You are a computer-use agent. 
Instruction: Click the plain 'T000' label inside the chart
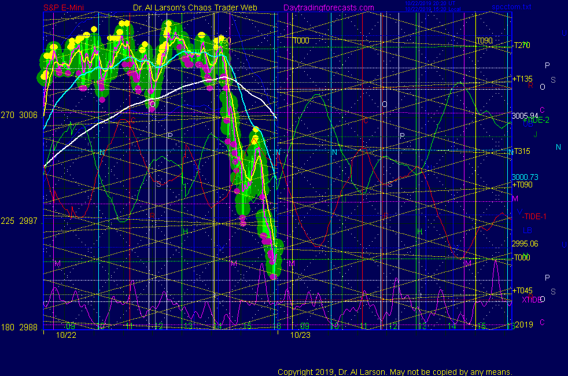[301, 40]
